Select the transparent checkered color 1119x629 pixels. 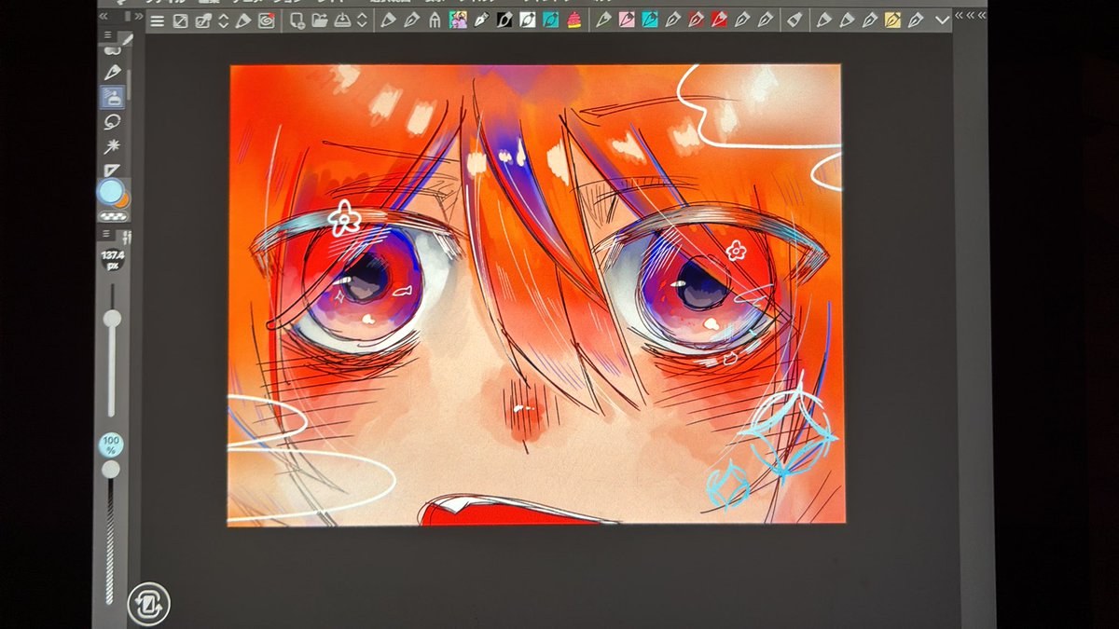click(x=113, y=215)
